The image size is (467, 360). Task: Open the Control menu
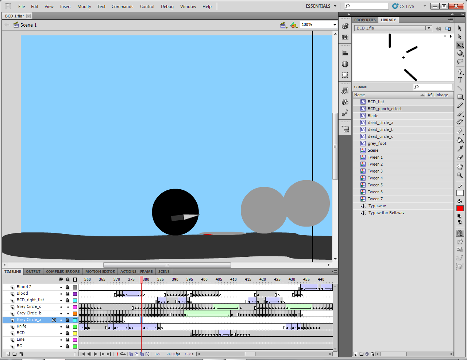pyautogui.click(x=147, y=6)
